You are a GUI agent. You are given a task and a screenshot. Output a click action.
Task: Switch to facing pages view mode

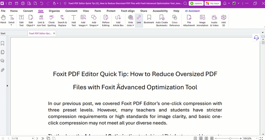click(x=206, y=138)
